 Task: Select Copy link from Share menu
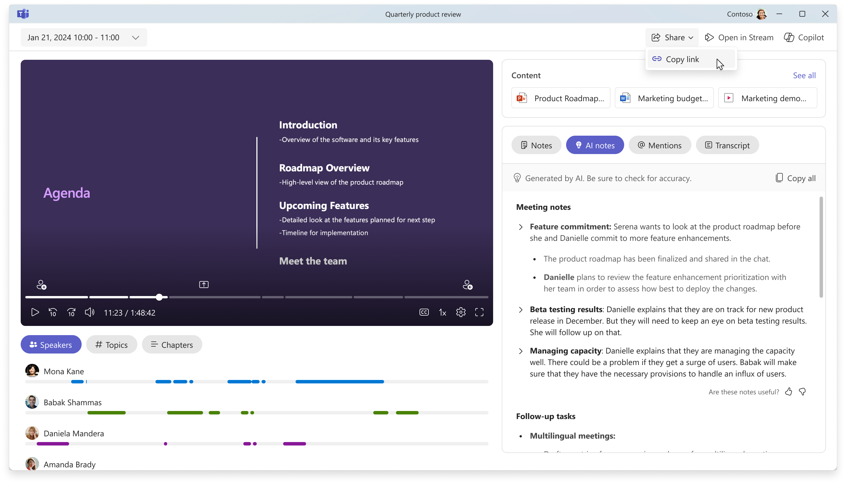[691, 59]
